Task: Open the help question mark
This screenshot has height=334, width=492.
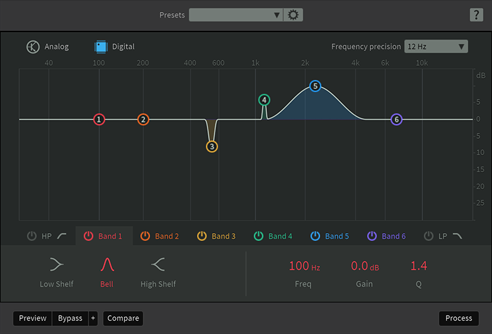Action: coord(476,14)
